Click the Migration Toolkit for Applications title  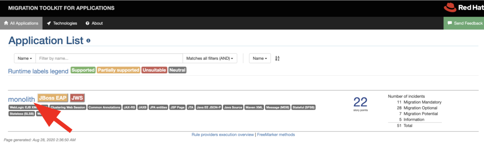pyautogui.click(x=61, y=8)
